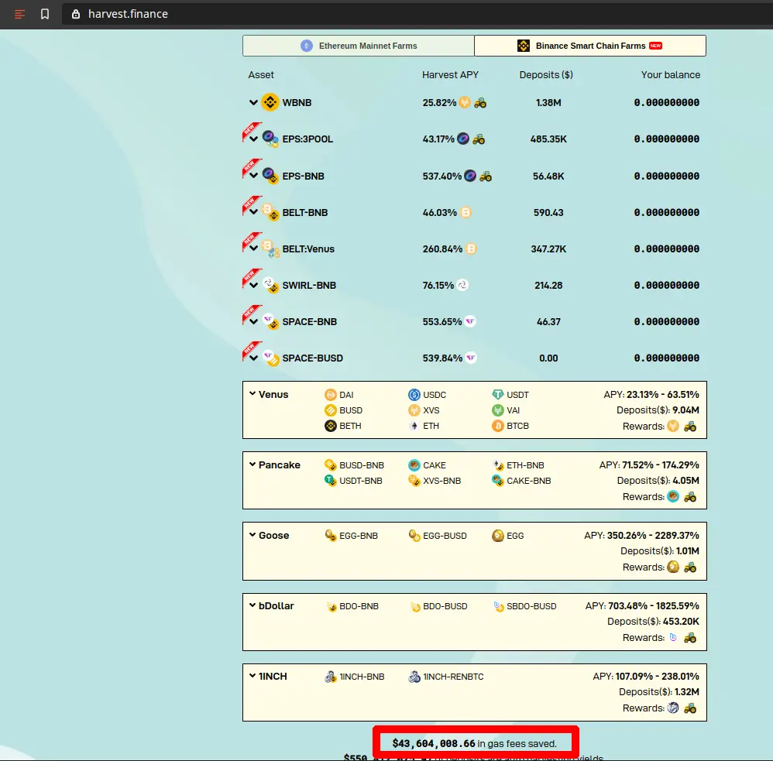Click the tractor icon in WBNB row
The height and width of the screenshot is (761, 773).
coord(480,102)
